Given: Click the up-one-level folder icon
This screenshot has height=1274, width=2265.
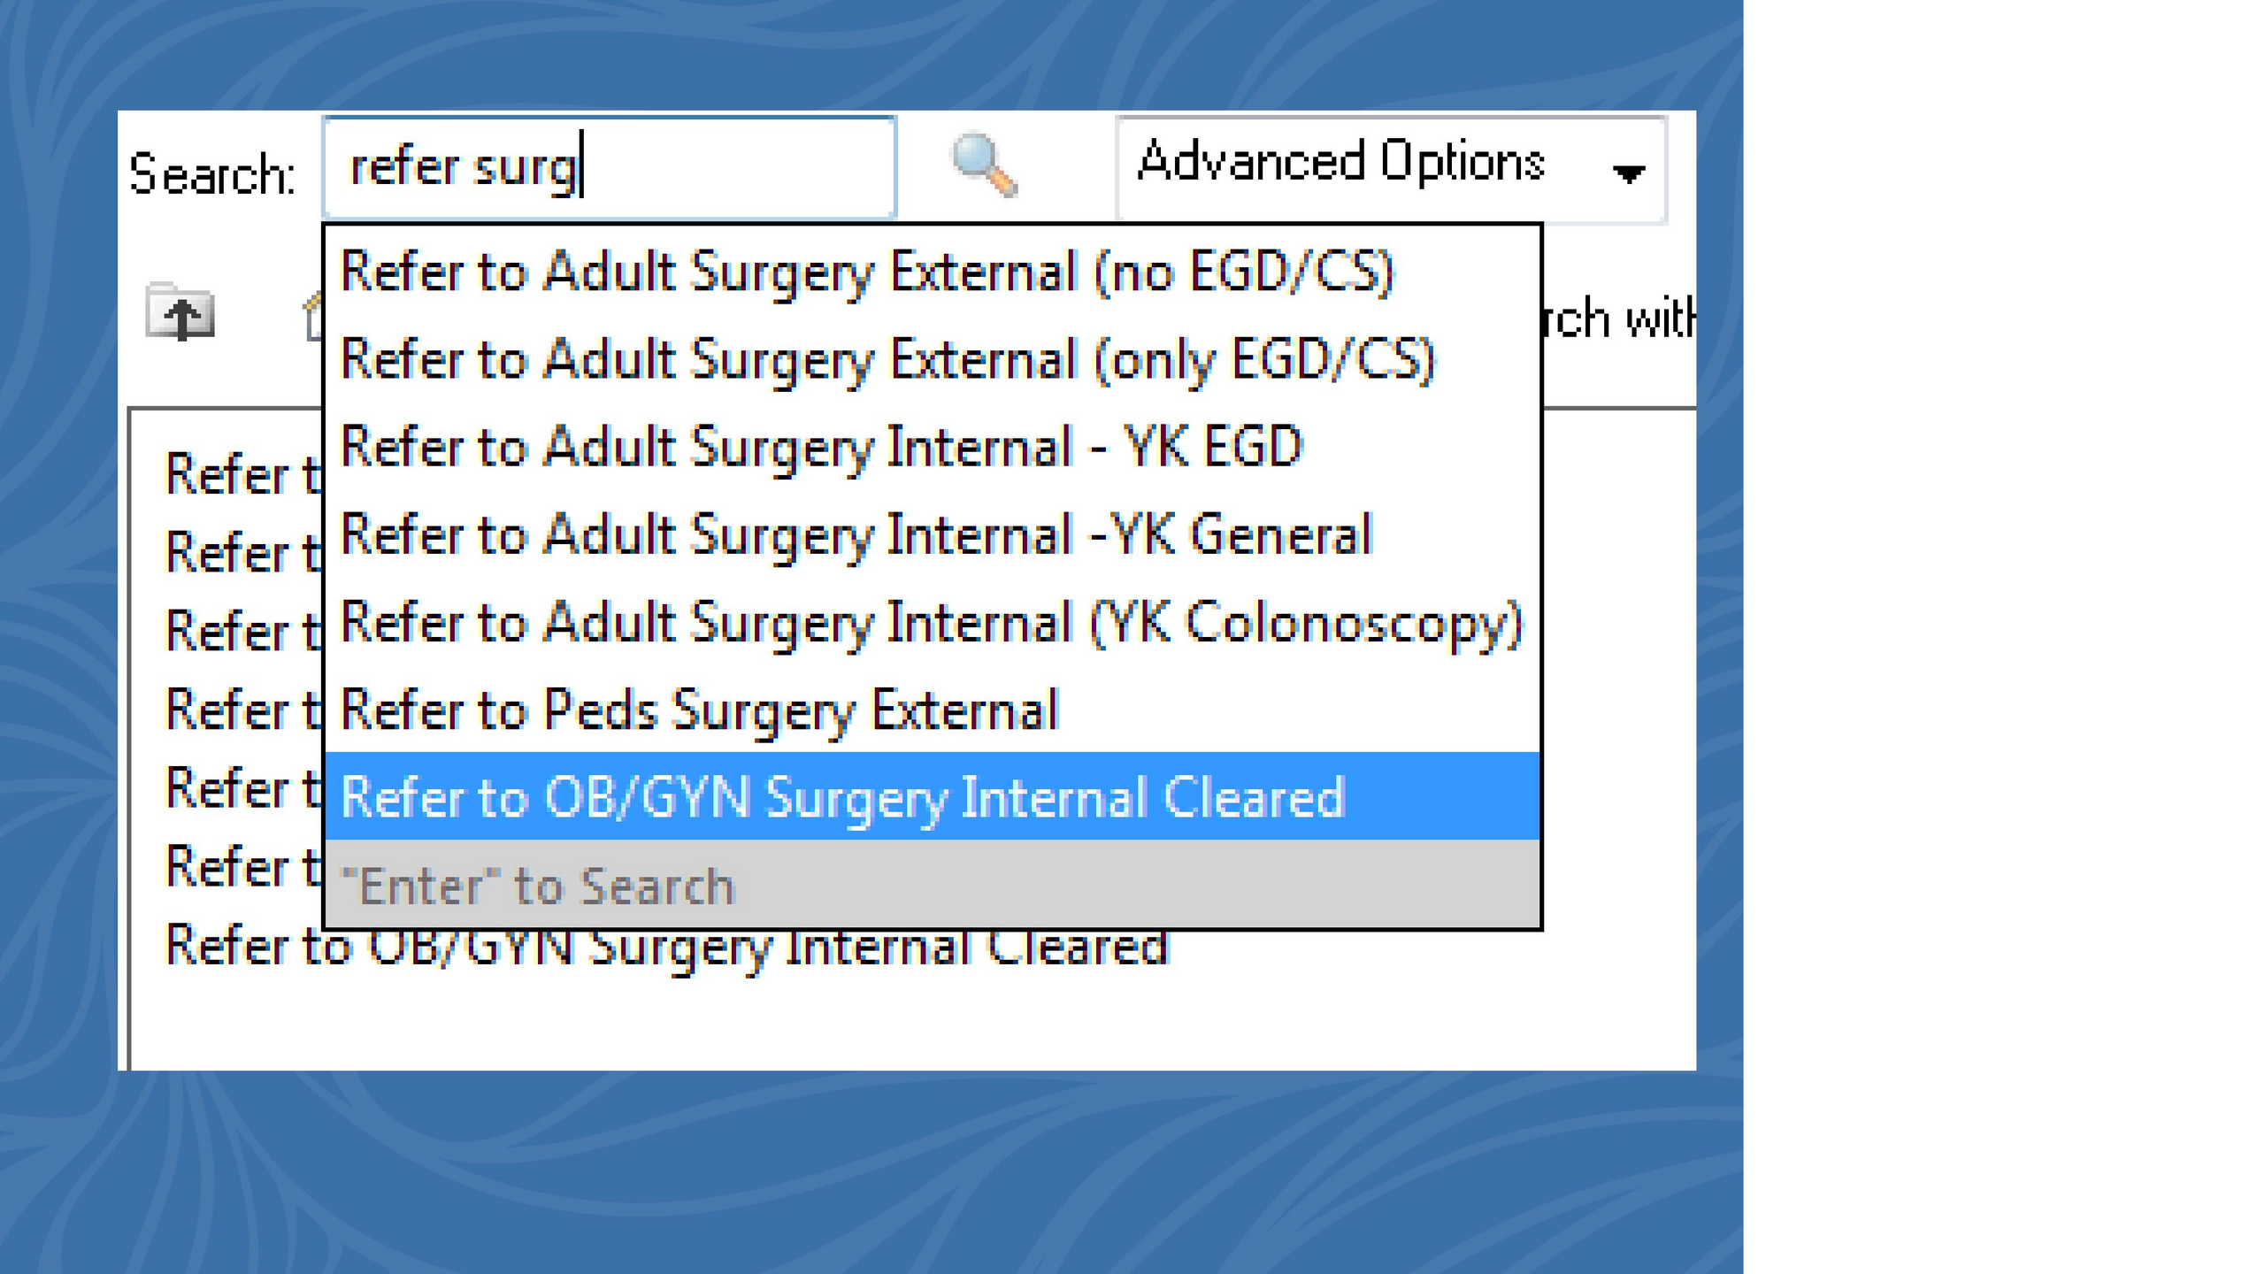Looking at the screenshot, I should (x=180, y=312).
